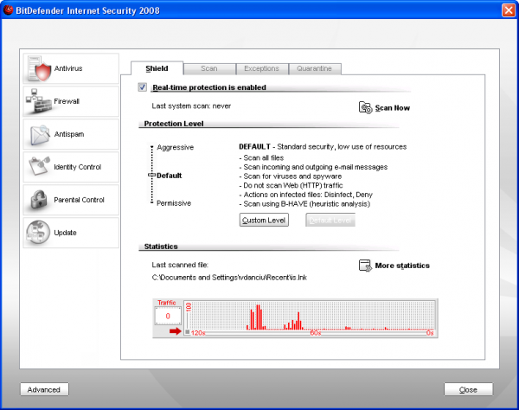Click the Parental Control padlock icon
This screenshot has width=519, height=410.
pyautogui.click(x=39, y=200)
